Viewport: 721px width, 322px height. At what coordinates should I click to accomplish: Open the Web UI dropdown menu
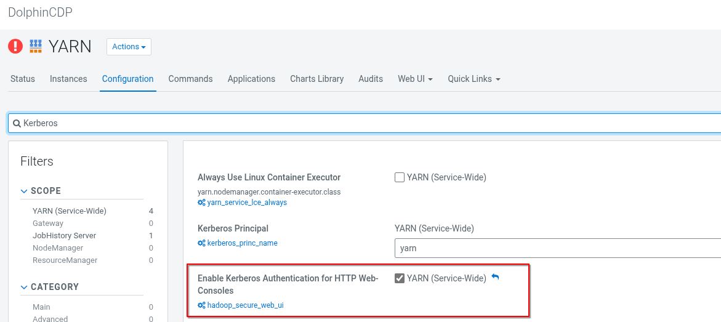(415, 79)
